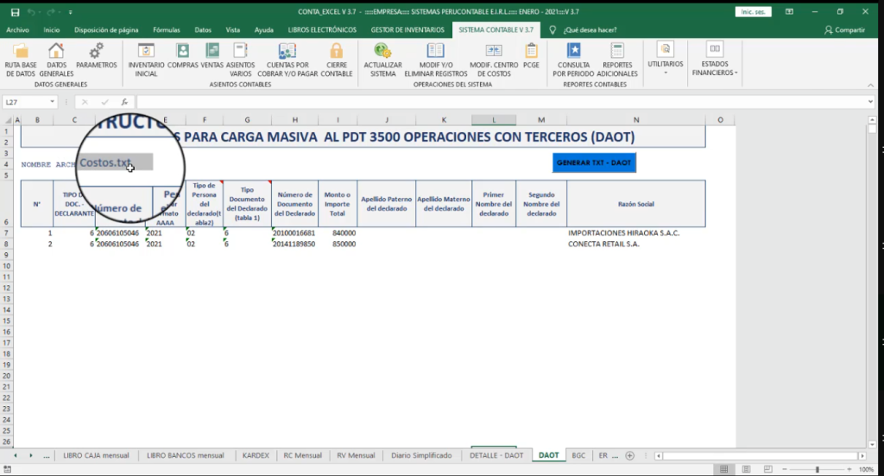Select cell CONECTA RETAIL S.A.
884x476 pixels.
(x=635, y=244)
